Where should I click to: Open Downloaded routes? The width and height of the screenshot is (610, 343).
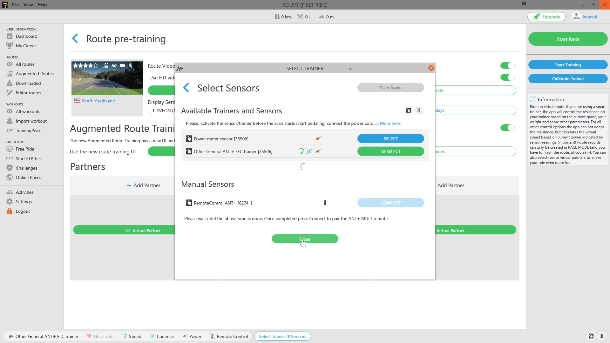[24, 83]
